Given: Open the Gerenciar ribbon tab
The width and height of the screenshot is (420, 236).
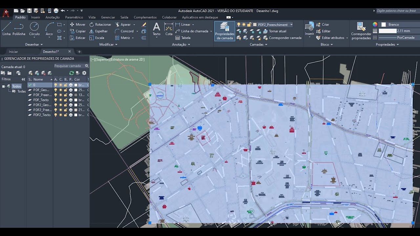Looking at the screenshot, I should pos(108,17).
